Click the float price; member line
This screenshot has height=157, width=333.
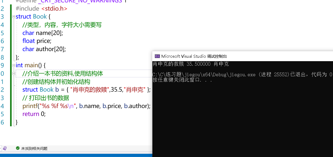(37, 41)
